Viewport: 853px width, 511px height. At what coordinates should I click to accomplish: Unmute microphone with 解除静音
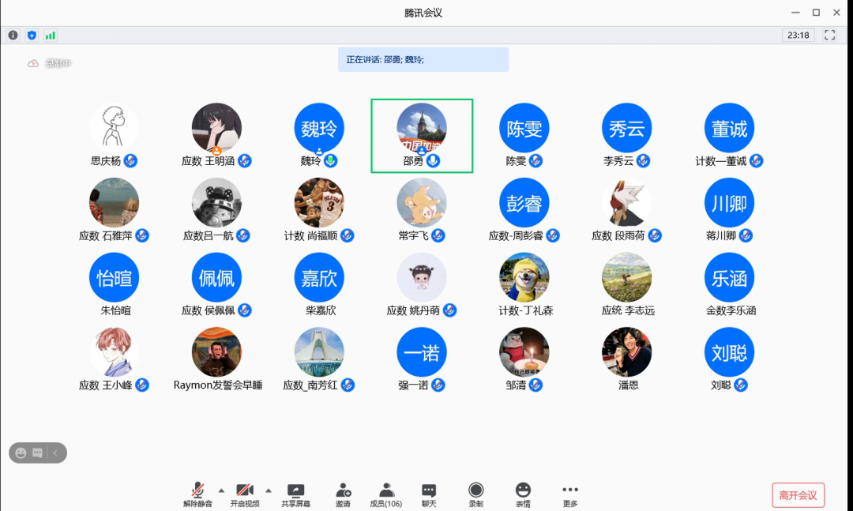197,494
